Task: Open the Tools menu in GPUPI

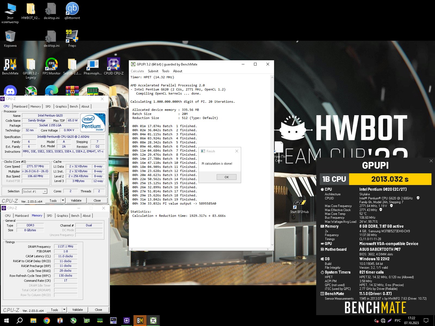Action: 166,71
